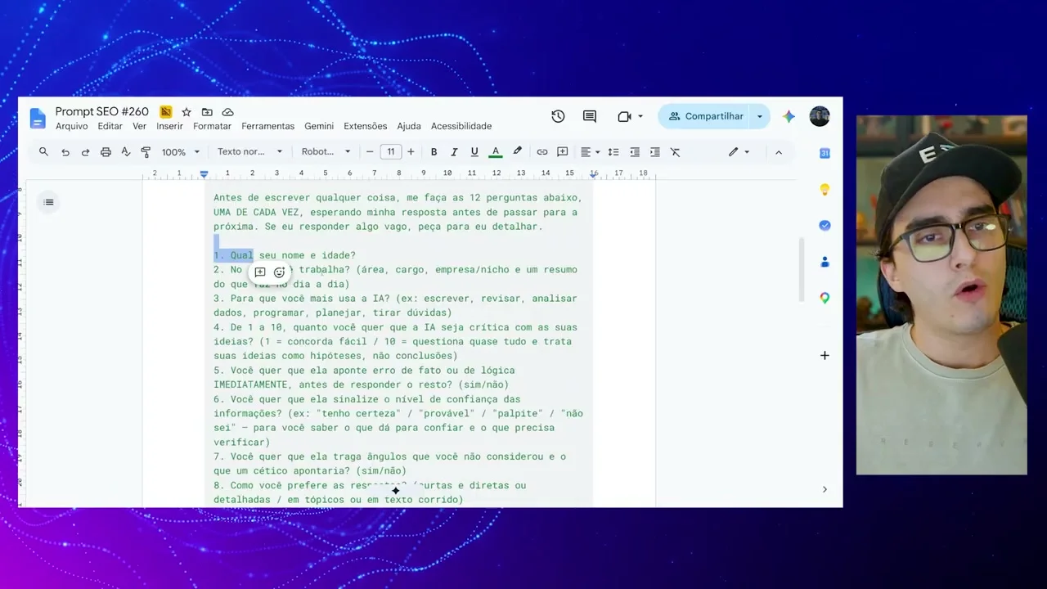The height and width of the screenshot is (589, 1047).
Task: Start a meeting with the camera icon
Action: [x=625, y=116]
